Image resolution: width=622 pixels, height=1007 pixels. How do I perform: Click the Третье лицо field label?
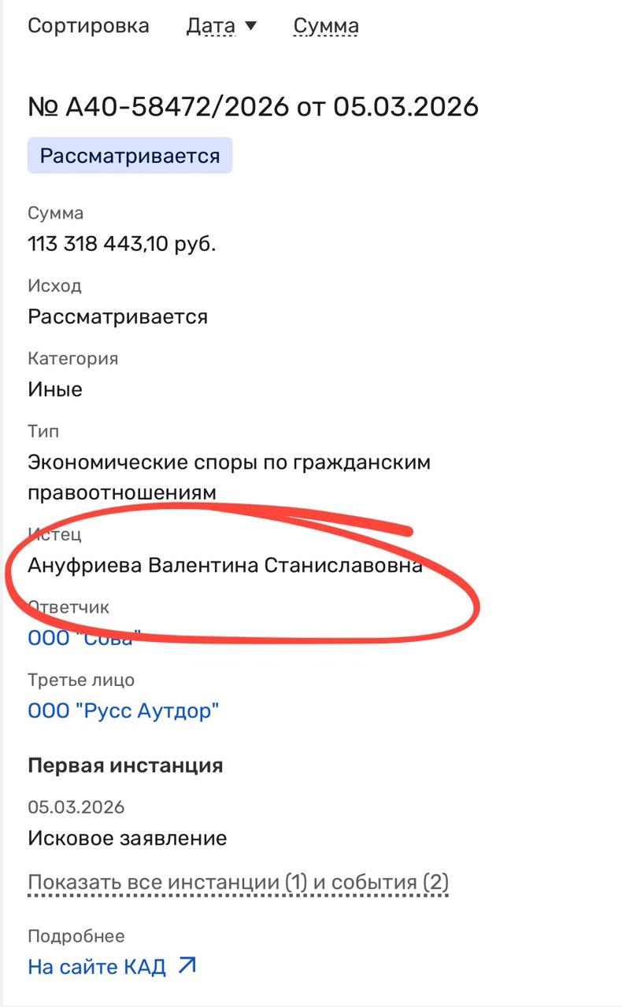tap(81, 680)
